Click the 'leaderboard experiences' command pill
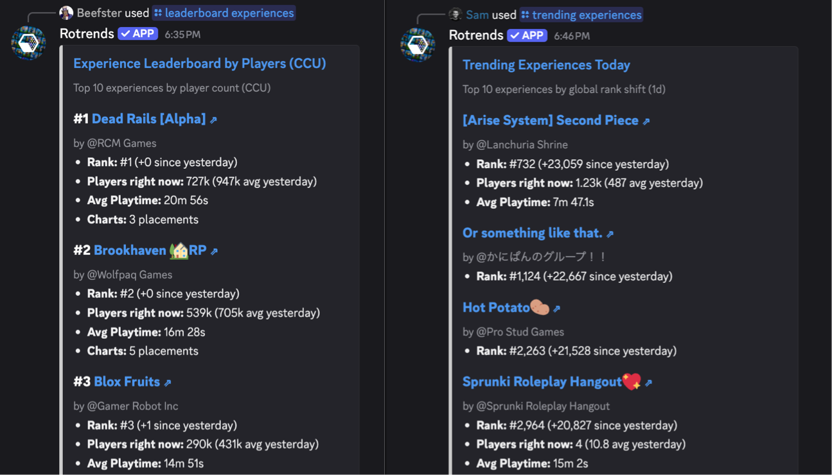Image resolution: width=832 pixels, height=475 pixels. click(224, 12)
